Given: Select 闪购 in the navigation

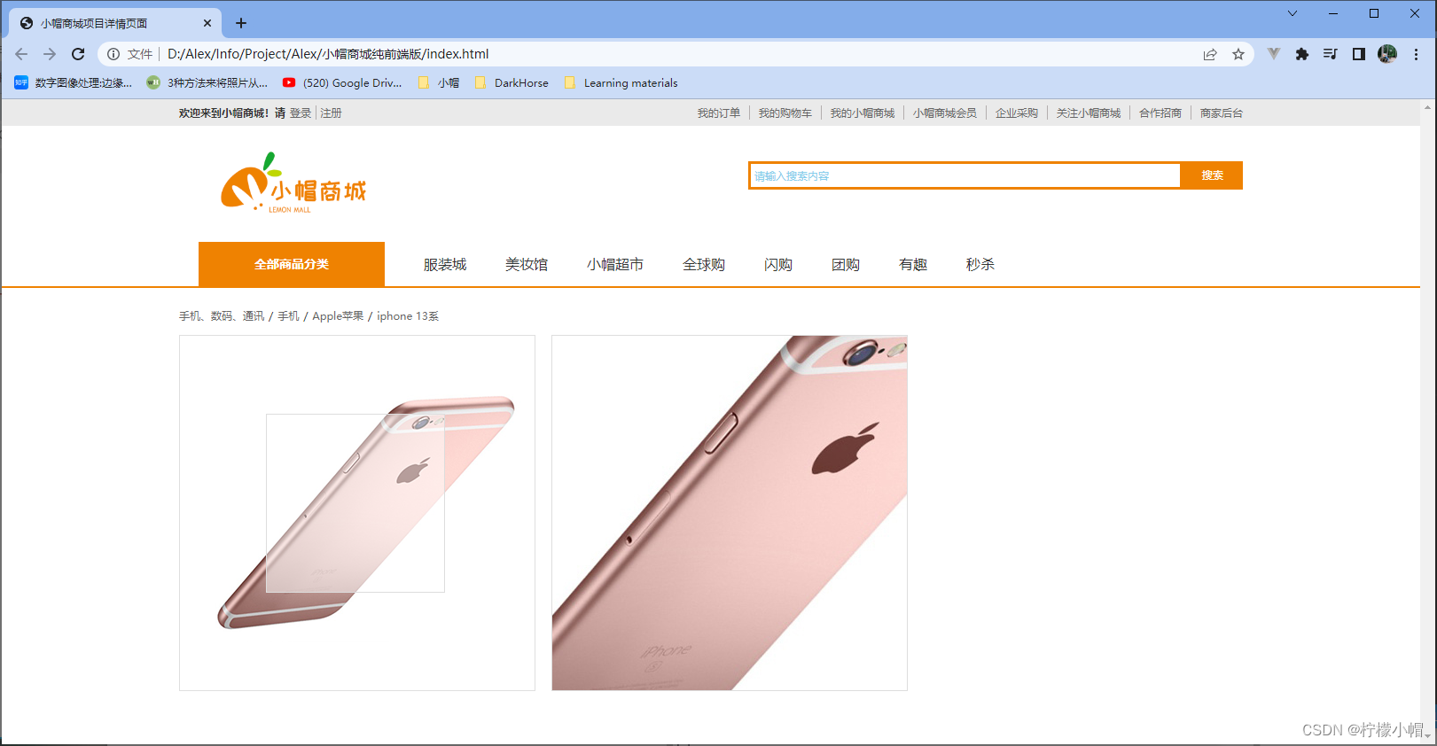Looking at the screenshot, I should (778, 264).
